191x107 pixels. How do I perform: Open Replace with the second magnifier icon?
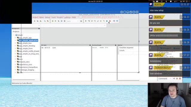tap(48, 21)
